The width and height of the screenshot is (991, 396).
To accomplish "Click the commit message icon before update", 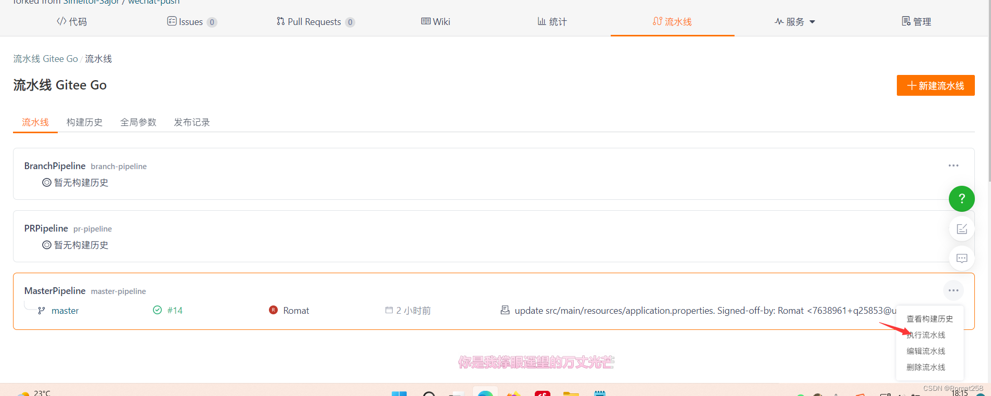I will point(505,310).
